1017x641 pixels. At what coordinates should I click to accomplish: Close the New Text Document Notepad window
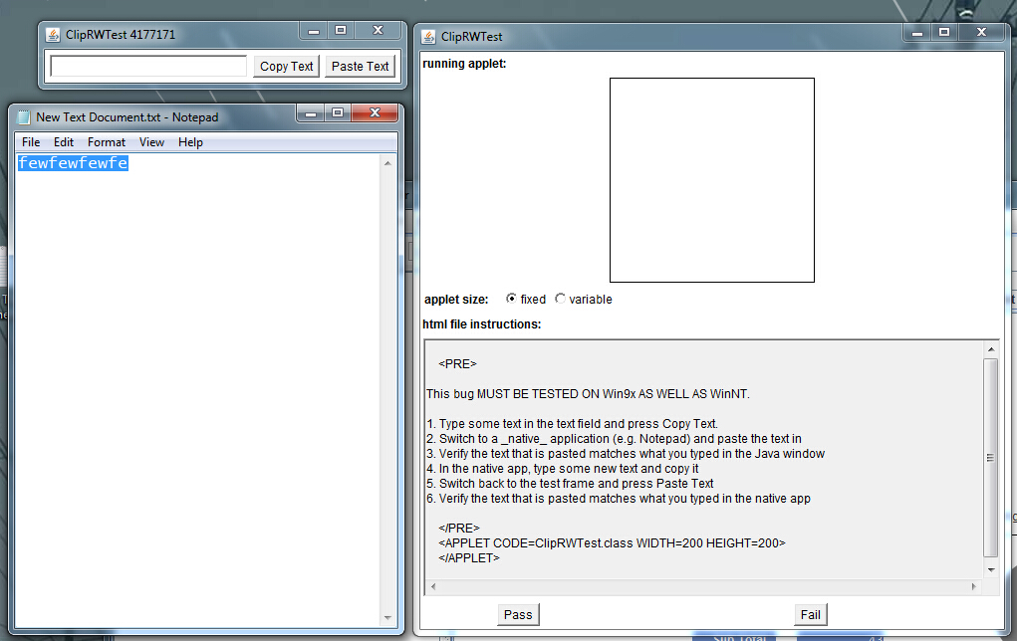375,112
